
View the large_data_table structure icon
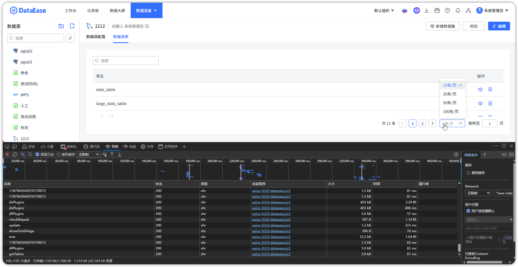click(x=490, y=104)
